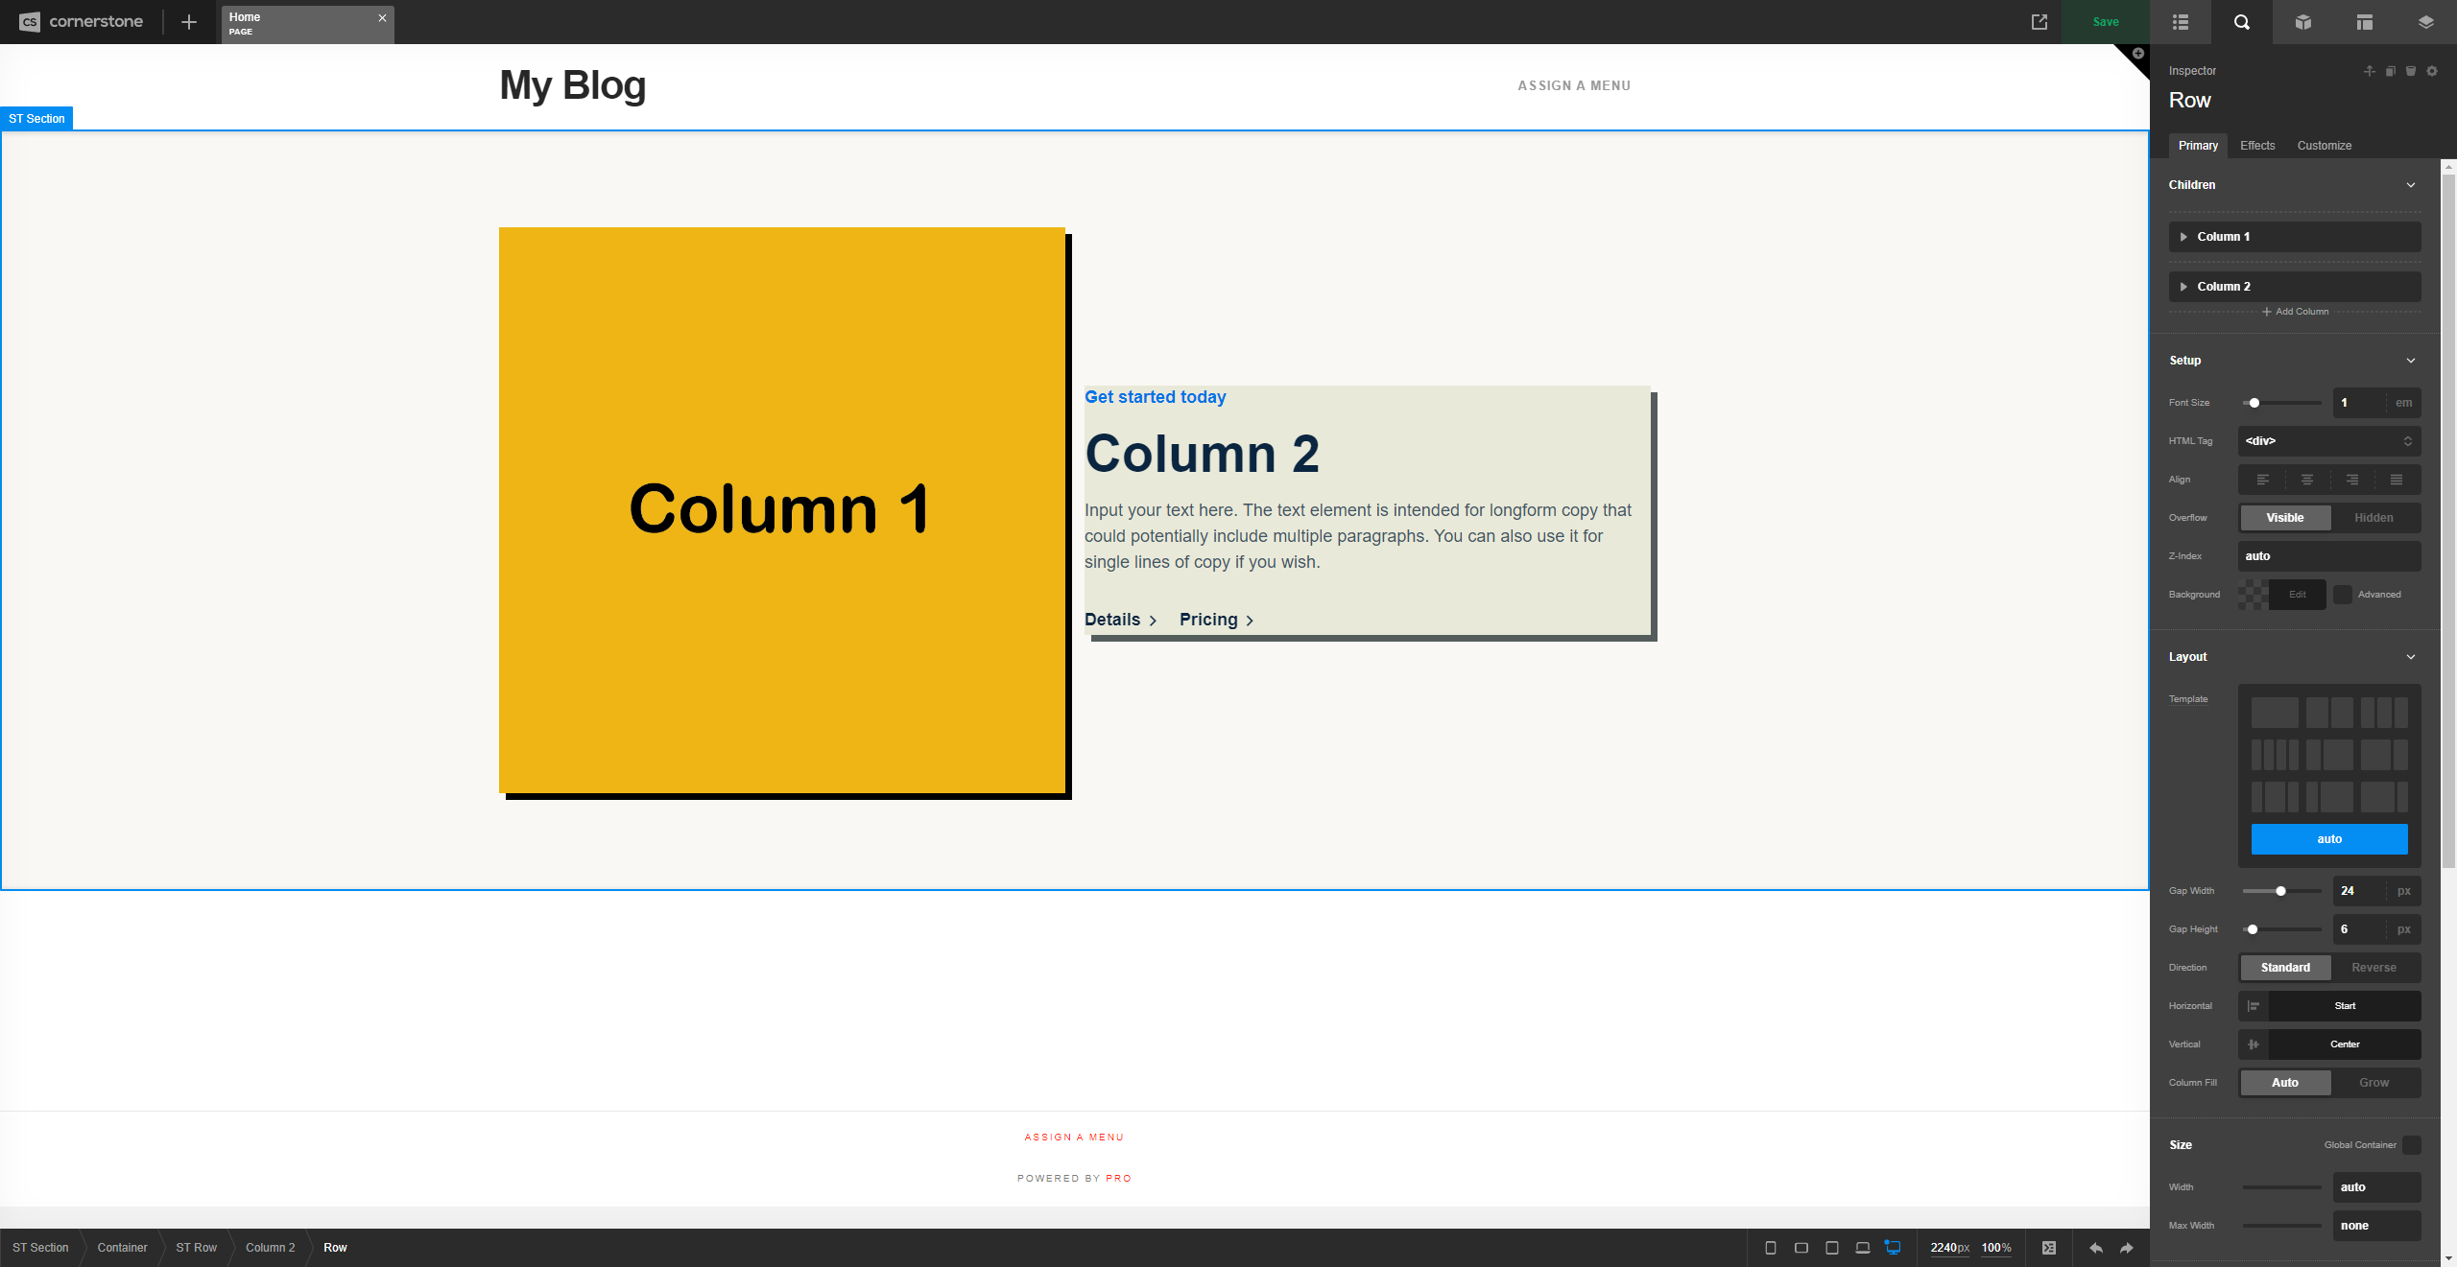Image resolution: width=2457 pixels, height=1267 pixels.
Task: Switch to the Customize tab
Action: [x=2324, y=146]
